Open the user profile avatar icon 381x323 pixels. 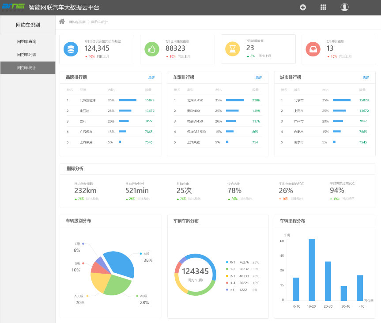click(344, 7)
